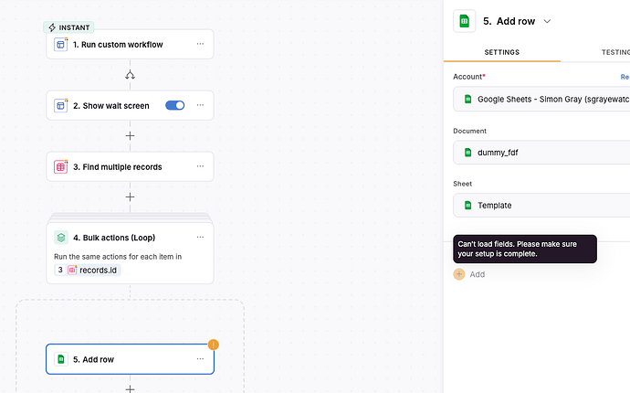Image resolution: width=630 pixels, height=393 pixels.
Task: Open the step title dropdown chevron in panel header
Action: pos(548,21)
